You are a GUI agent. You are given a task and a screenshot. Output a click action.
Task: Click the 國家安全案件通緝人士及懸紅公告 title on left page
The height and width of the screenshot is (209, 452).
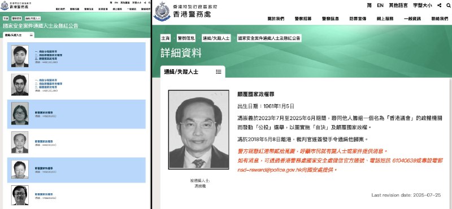(x=40, y=25)
